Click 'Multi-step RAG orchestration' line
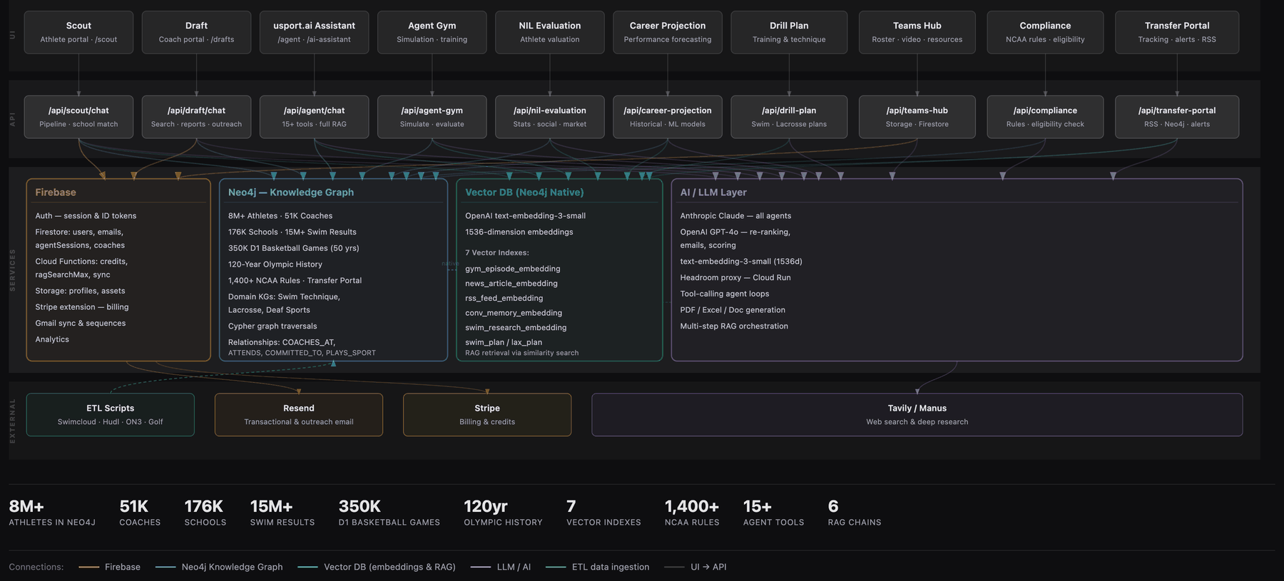The height and width of the screenshot is (581, 1284). (734, 327)
